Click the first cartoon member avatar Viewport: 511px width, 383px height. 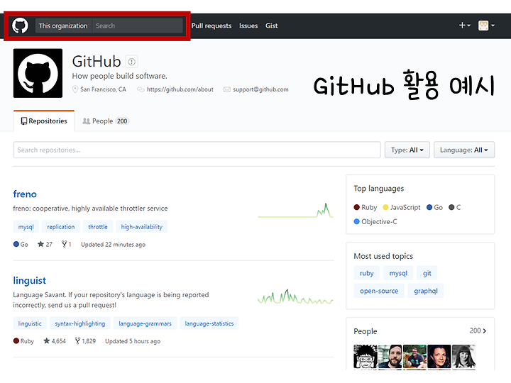pos(366,357)
